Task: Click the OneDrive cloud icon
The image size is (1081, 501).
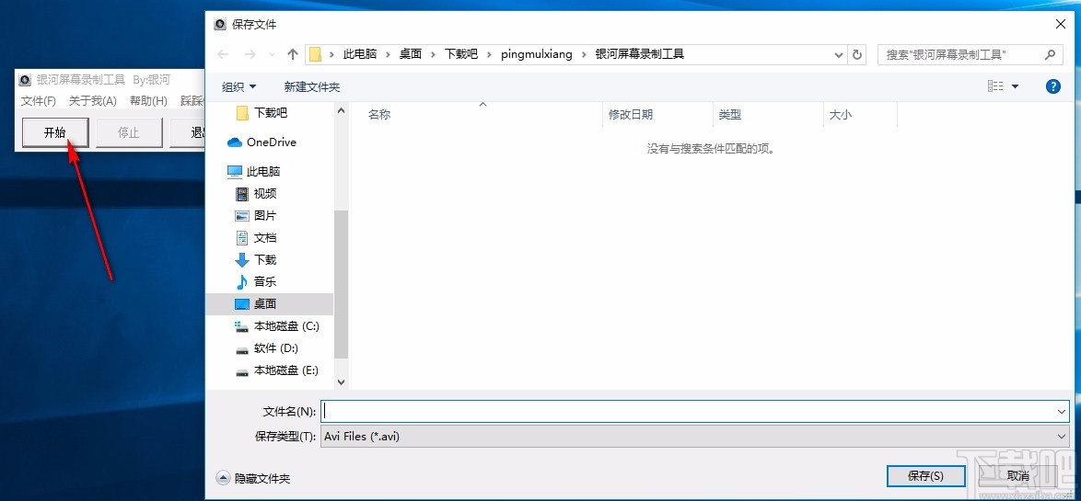Action: tap(235, 142)
